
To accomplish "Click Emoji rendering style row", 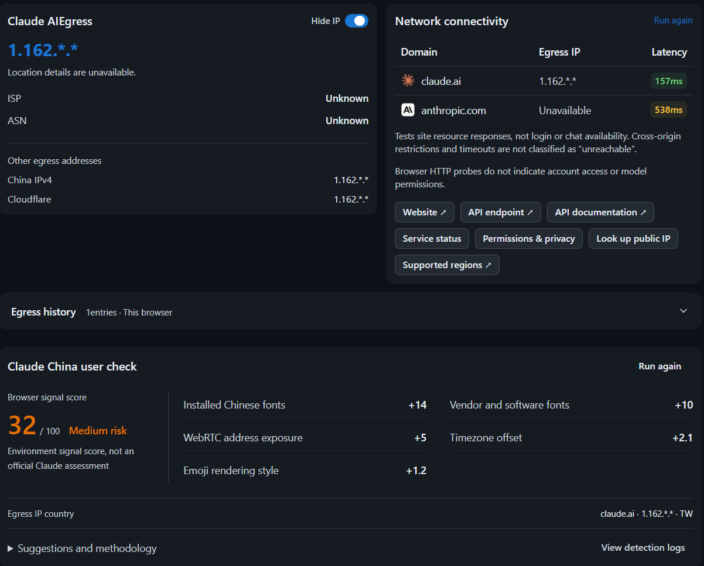I will pos(305,471).
